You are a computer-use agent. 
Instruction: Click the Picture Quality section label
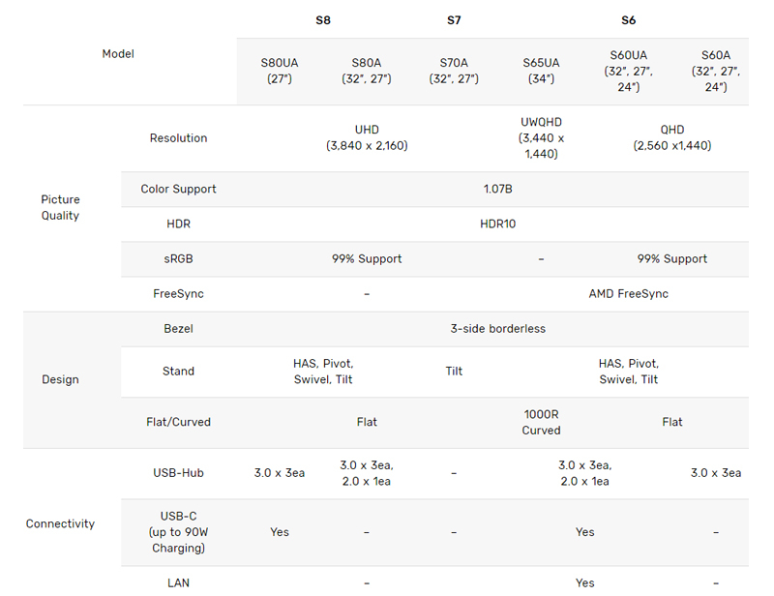click(60, 207)
